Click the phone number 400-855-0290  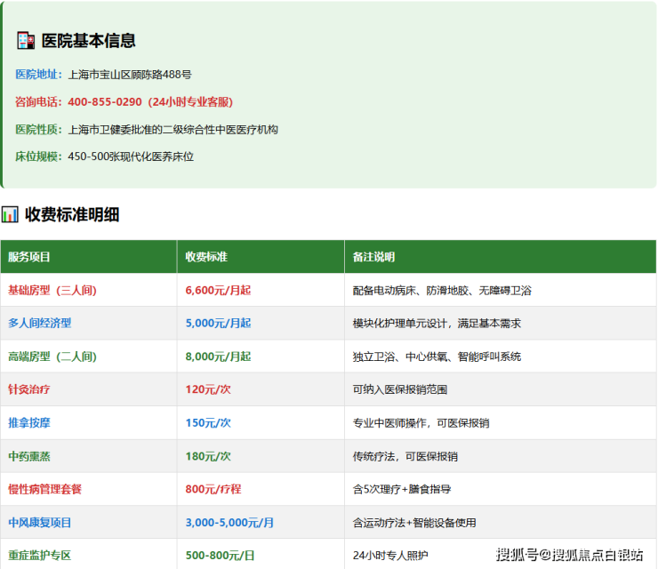pos(105,102)
